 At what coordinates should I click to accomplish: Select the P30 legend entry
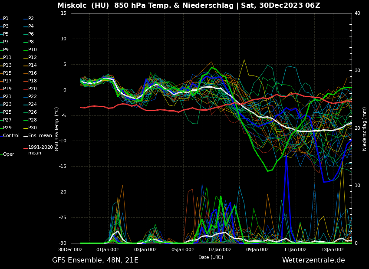click(x=32, y=128)
